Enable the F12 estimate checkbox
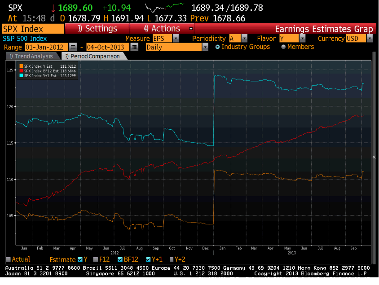Image resolution: width=379 pixels, height=285 pixels. 96,259
